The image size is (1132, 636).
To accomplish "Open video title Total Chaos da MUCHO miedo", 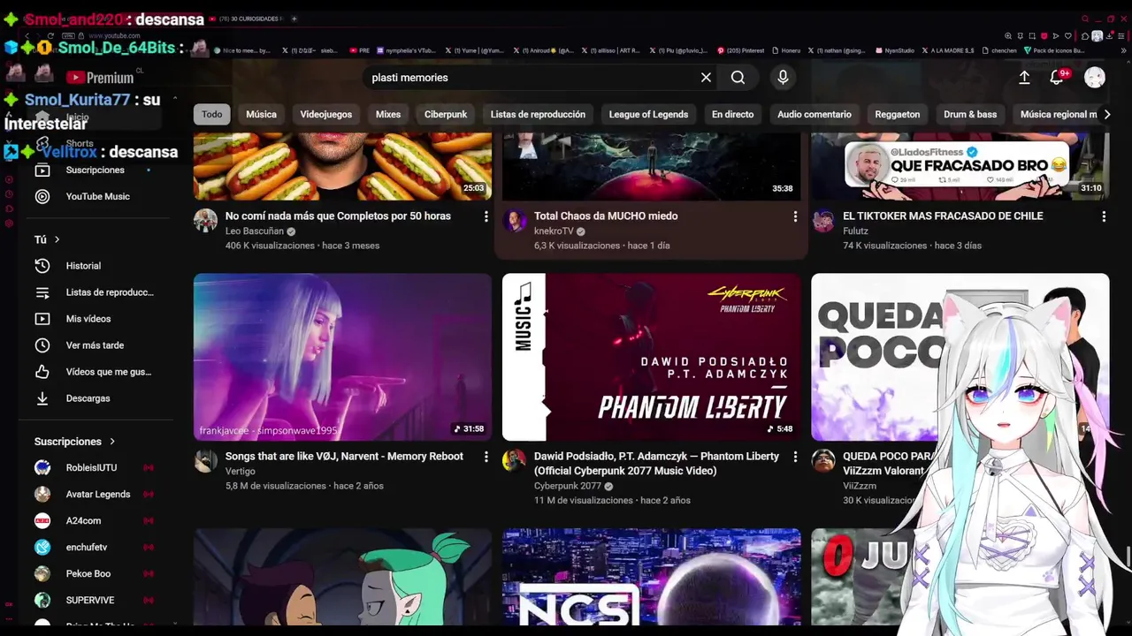I will 606,216.
